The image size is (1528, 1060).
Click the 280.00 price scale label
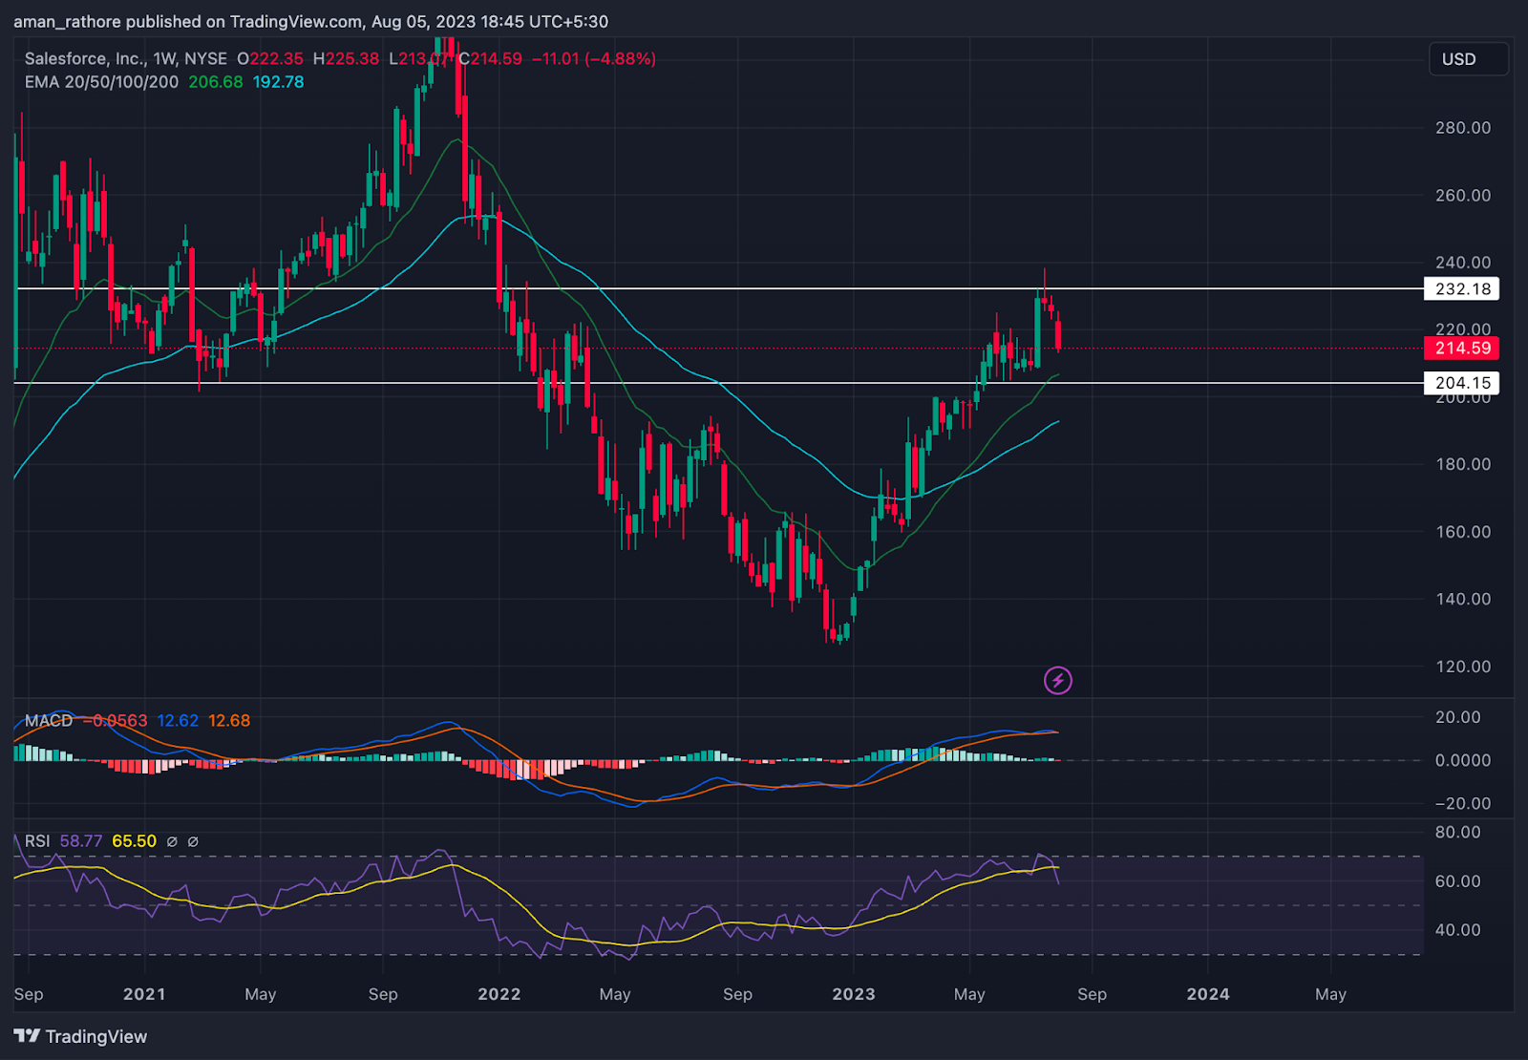point(1463,128)
